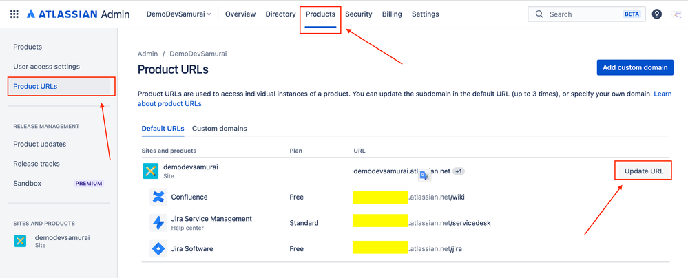Click the Jira Software icon
688x278 pixels.
[158, 248]
